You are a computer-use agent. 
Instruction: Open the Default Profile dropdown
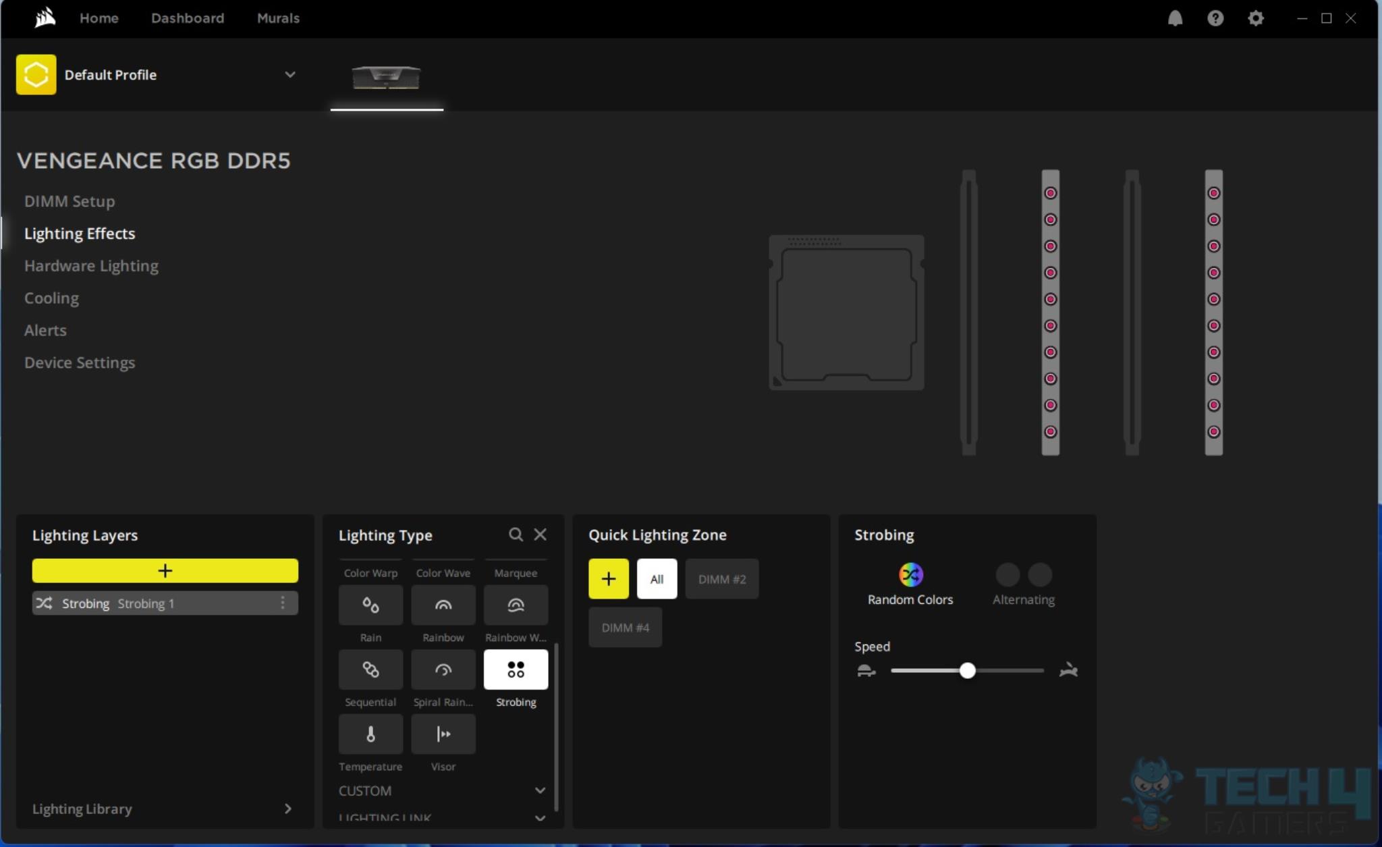289,74
